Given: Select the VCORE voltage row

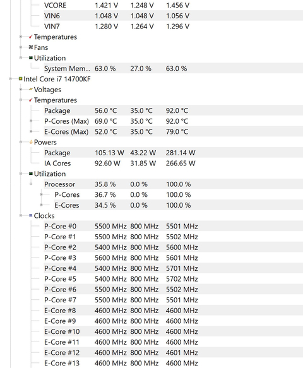Looking at the screenshot, I should coord(173,5).
